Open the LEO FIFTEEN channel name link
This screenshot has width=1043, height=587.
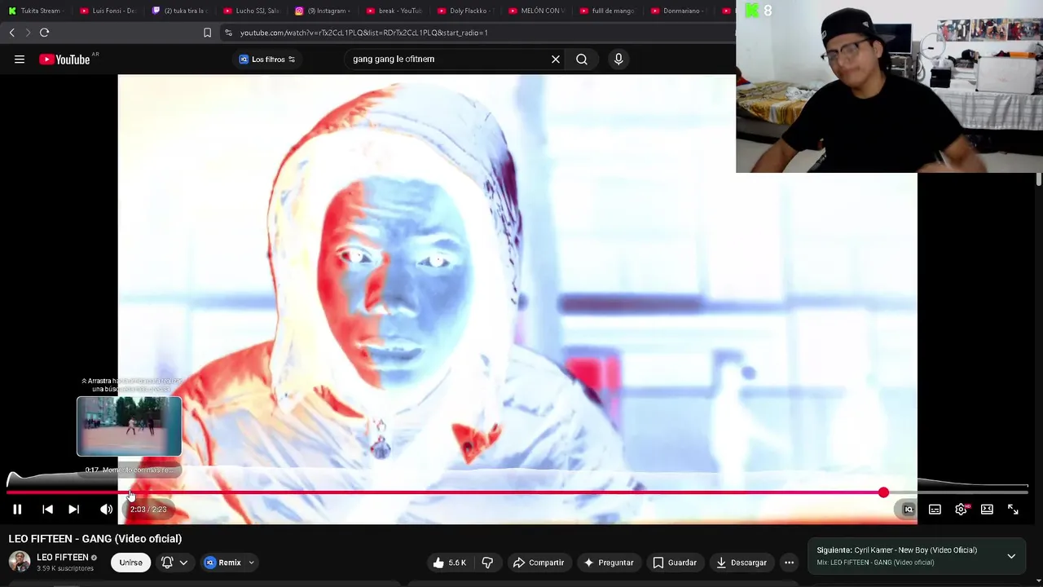[62, 558]
